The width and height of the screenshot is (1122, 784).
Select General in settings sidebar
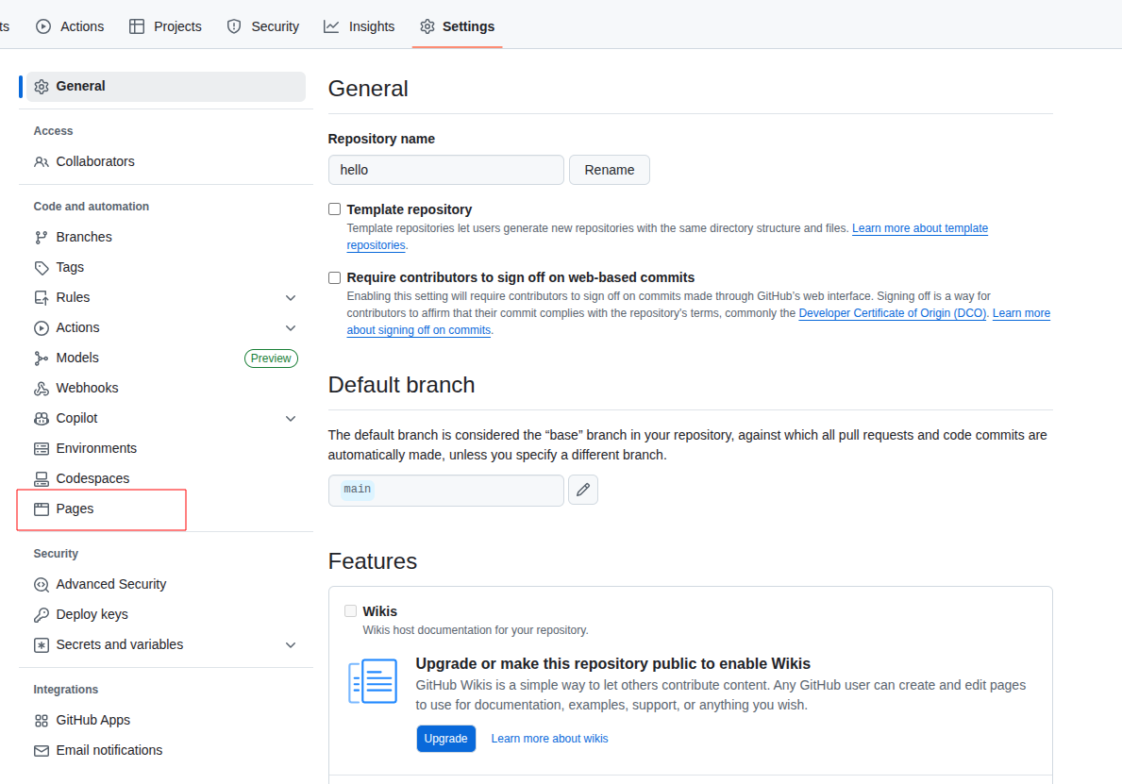pos(166,87)
